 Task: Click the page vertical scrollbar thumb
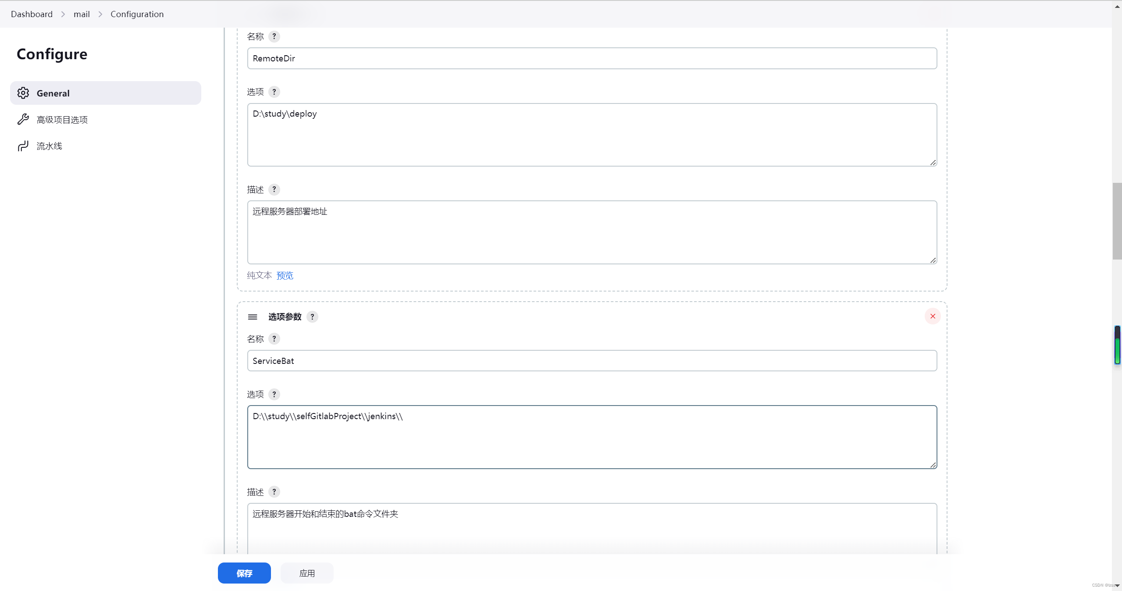(x=1117, y=221)
